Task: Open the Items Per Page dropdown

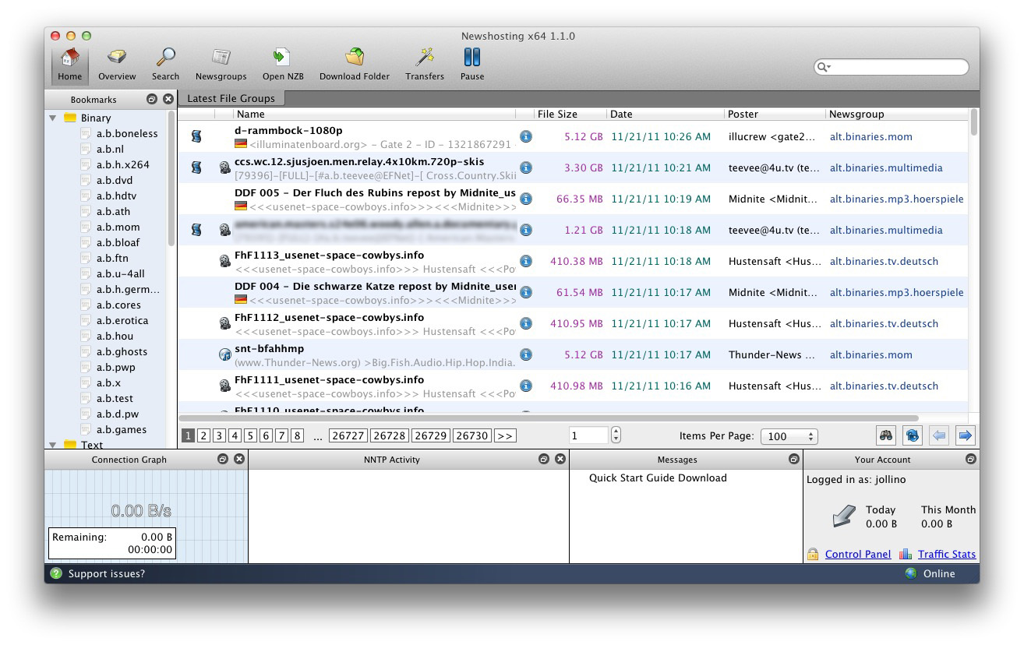Action: [x=789, y=436]
